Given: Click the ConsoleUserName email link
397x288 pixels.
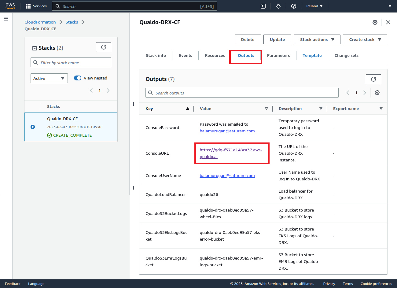Looking at the screenshot, I should [x=227, y=175].
